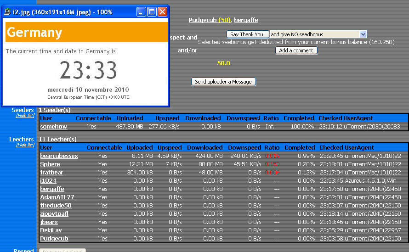Open the Pudgecub (50) link at top
Screen dimensions: 409x252
click(x=210, y=20)
